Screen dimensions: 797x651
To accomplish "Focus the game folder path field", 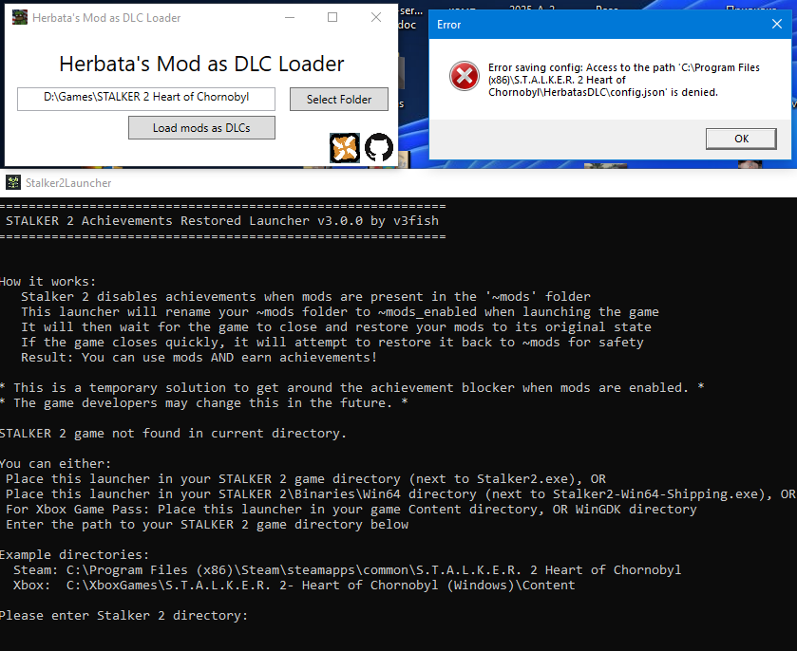I will click(146, 99).
